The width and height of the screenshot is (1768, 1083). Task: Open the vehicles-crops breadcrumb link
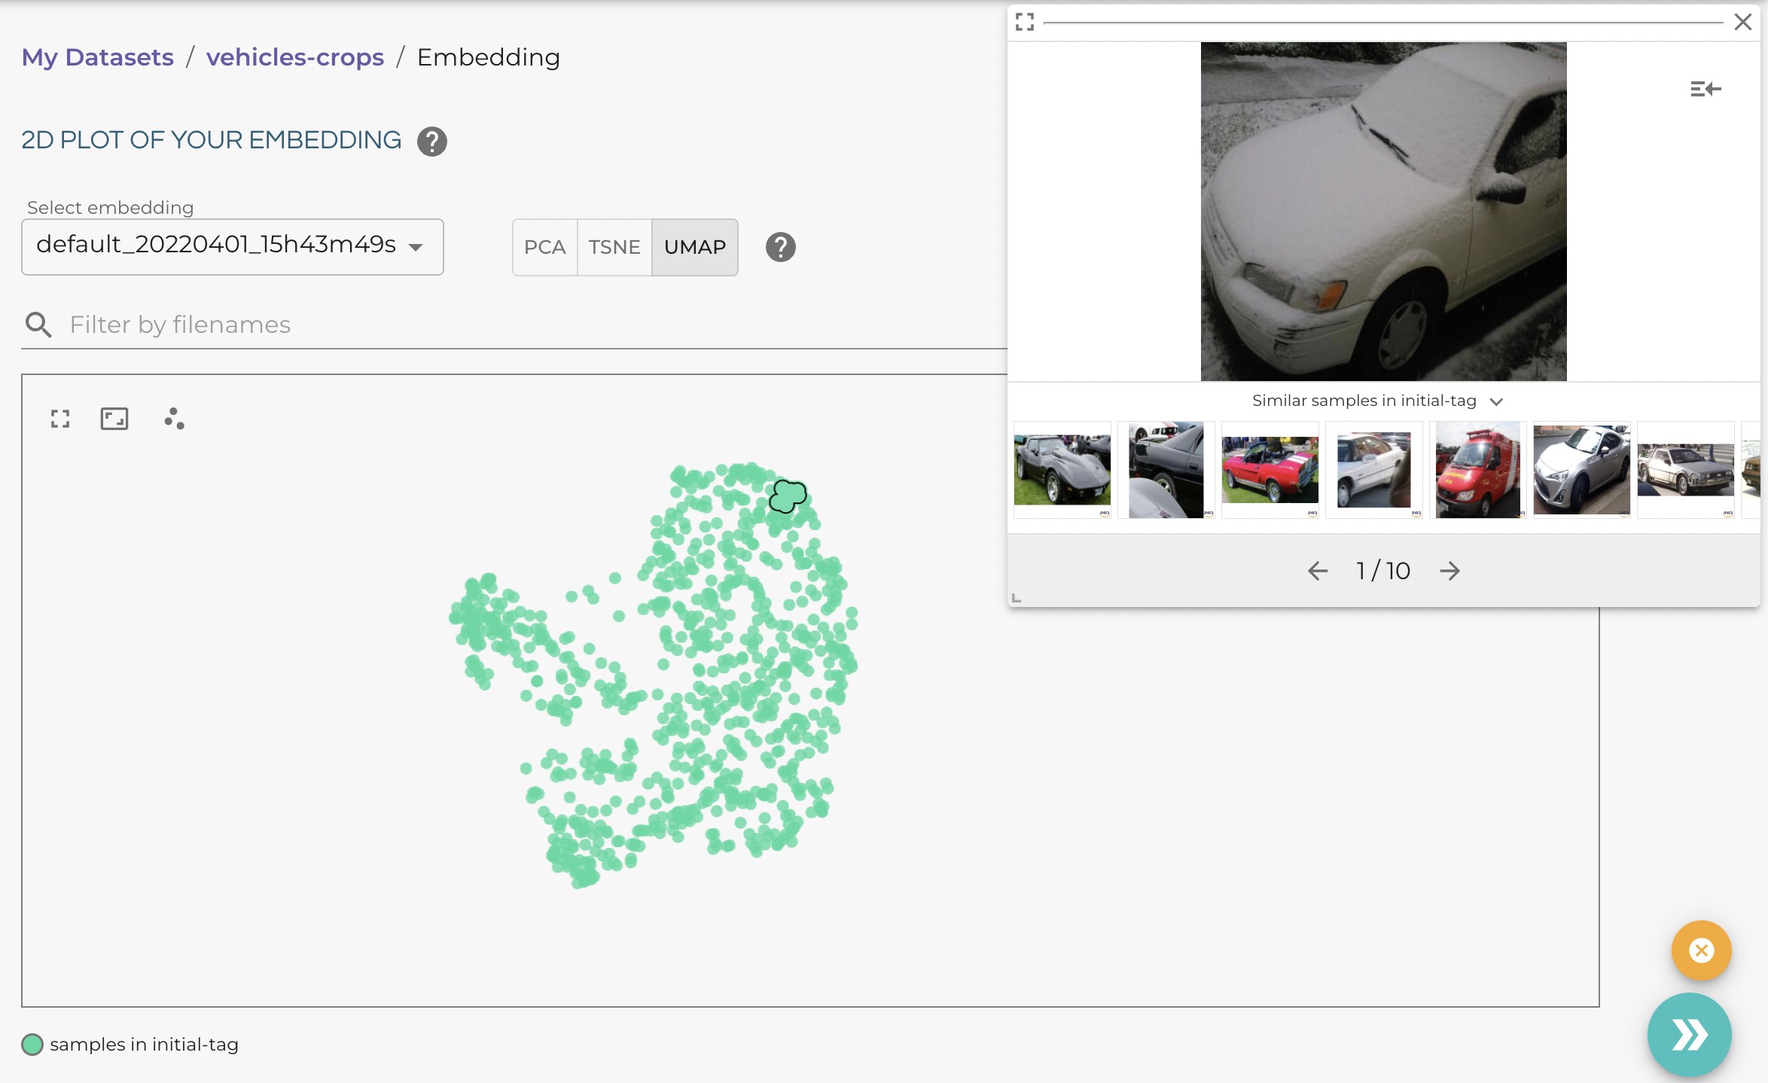tap(294, 57)
